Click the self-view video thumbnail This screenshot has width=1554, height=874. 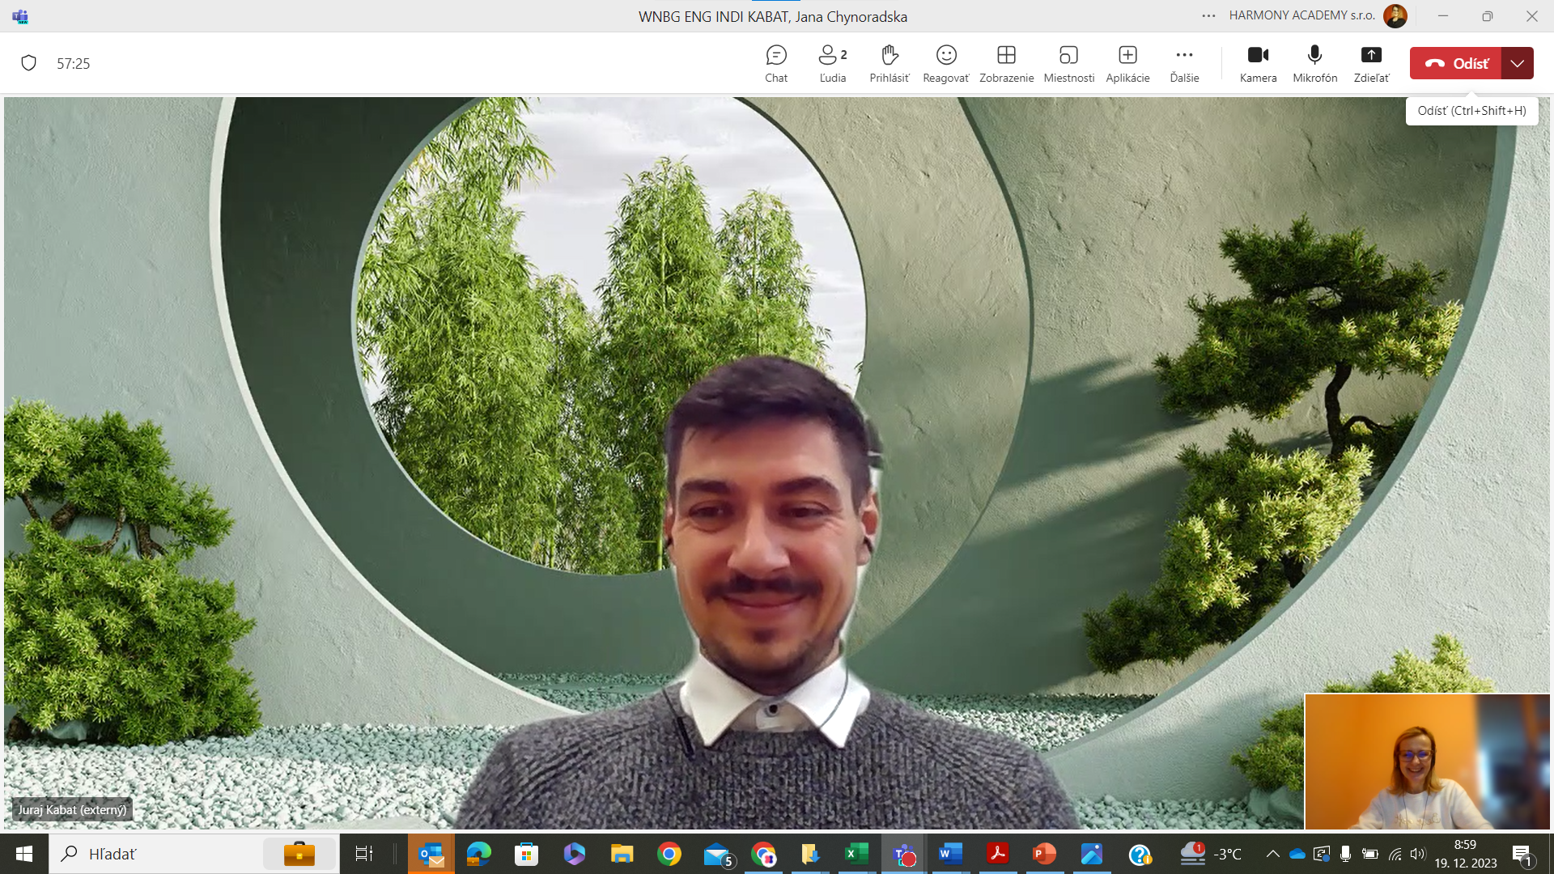coord(1427,761)
